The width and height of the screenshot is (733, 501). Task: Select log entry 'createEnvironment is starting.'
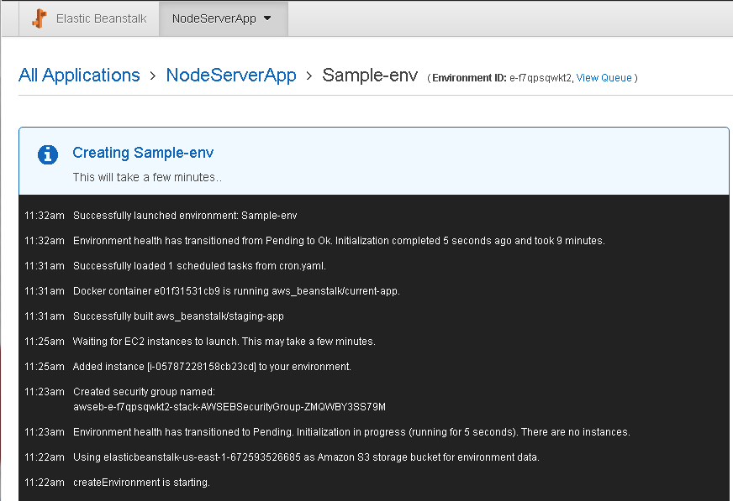[x=142, y=483]
